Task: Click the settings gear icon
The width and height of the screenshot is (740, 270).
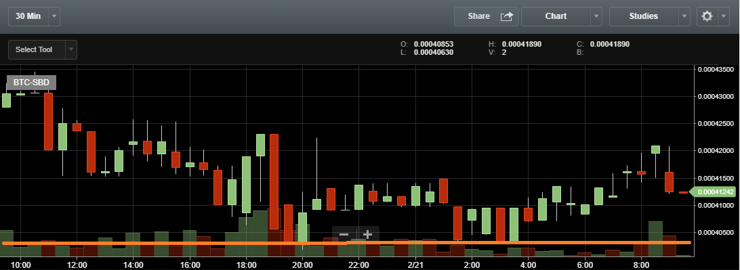Action: tap(707, 16)
